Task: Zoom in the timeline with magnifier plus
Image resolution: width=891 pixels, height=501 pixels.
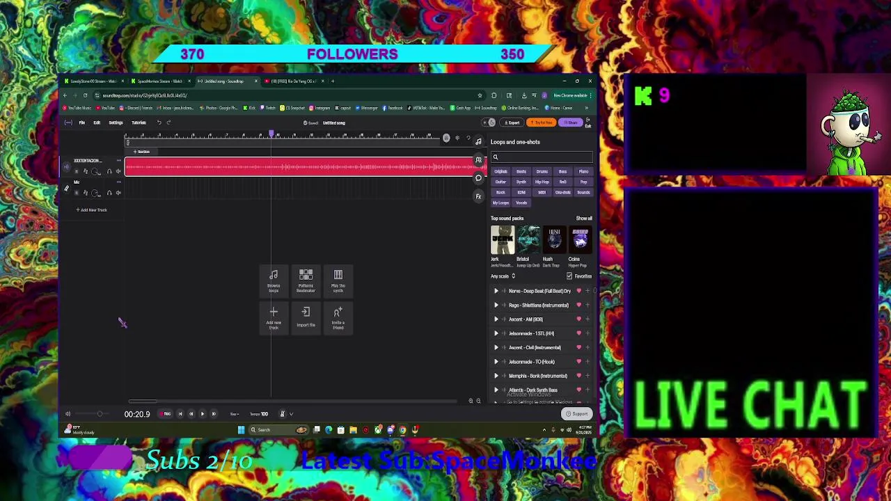Action: (x=471, y=401)
